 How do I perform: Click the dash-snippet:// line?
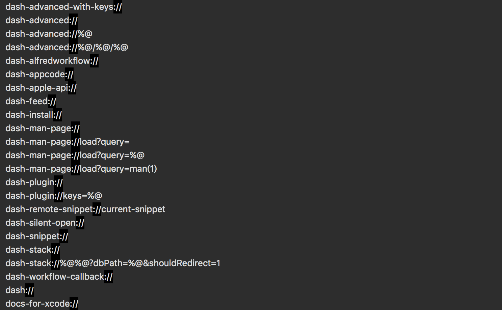(x=37, y=236)
